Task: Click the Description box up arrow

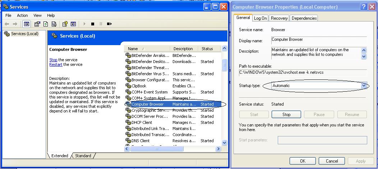Action: point(364,50)
